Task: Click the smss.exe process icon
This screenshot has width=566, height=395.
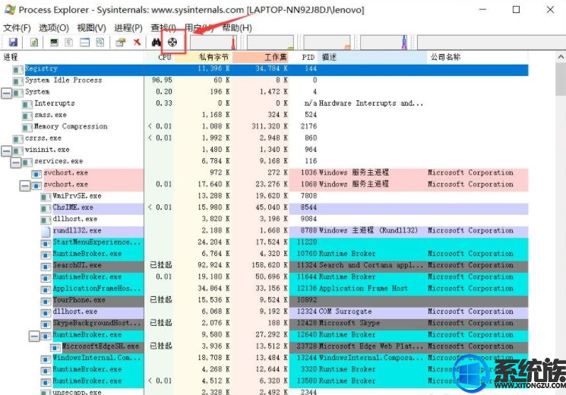Action: click(27, 115)
